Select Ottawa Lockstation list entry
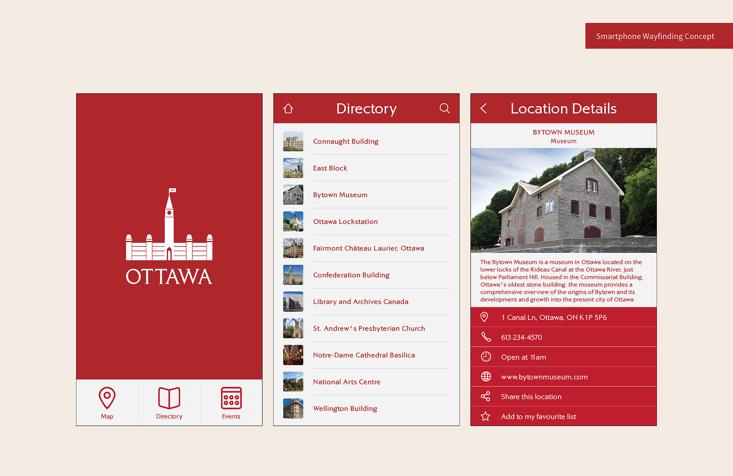This screenshot has height=476, width=733. [345, 222]
